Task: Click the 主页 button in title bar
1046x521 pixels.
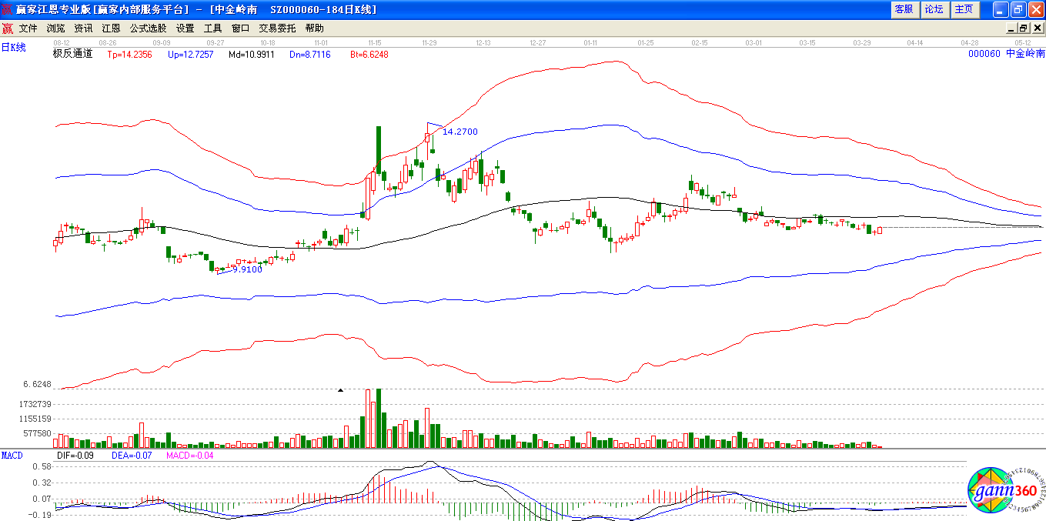Action: click(964, 9)
